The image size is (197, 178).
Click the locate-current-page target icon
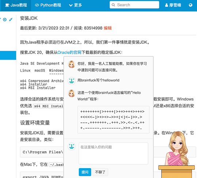[5, 20]
